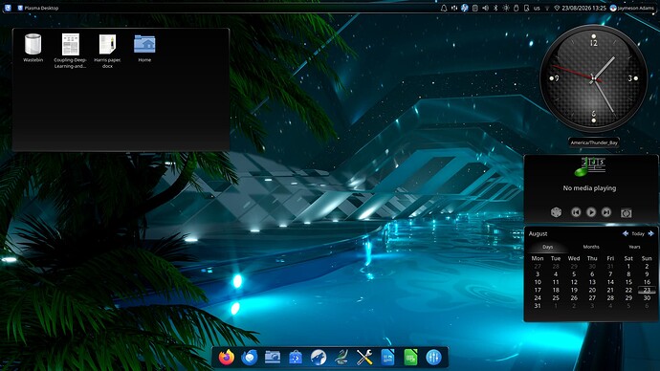Open the Home folder icon
The image size is (660, 371).
pos(144,48)
